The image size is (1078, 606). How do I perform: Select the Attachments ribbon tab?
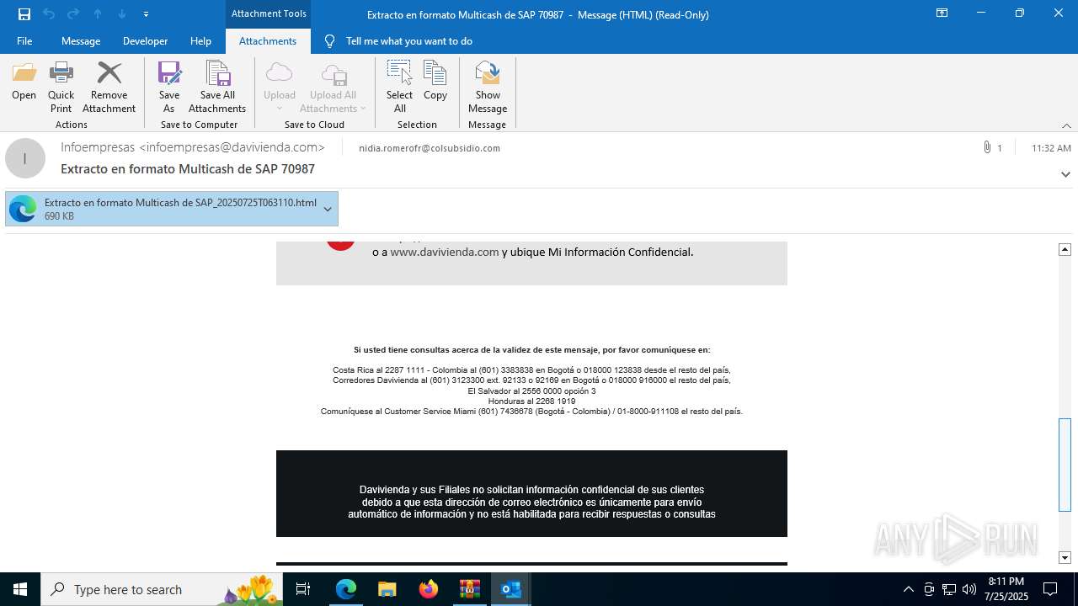point(268,40)
